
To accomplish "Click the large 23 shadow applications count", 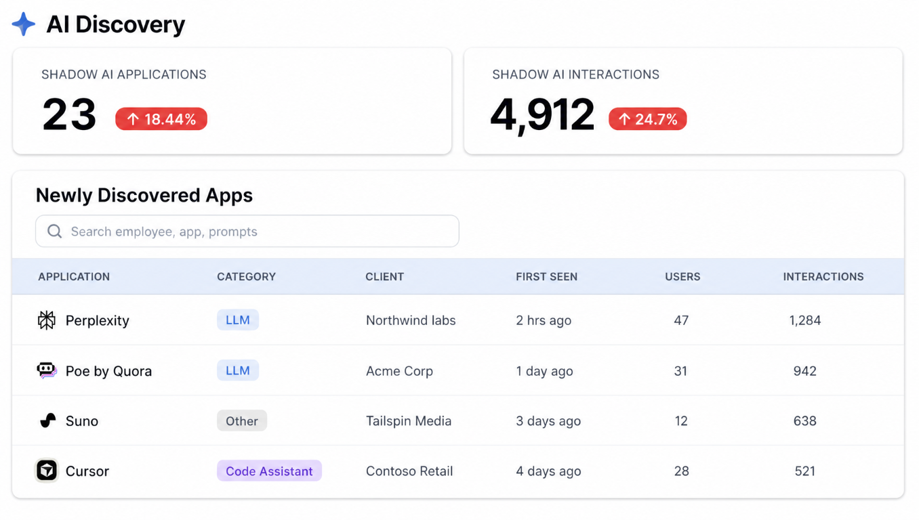I will (x=69, y=114).
